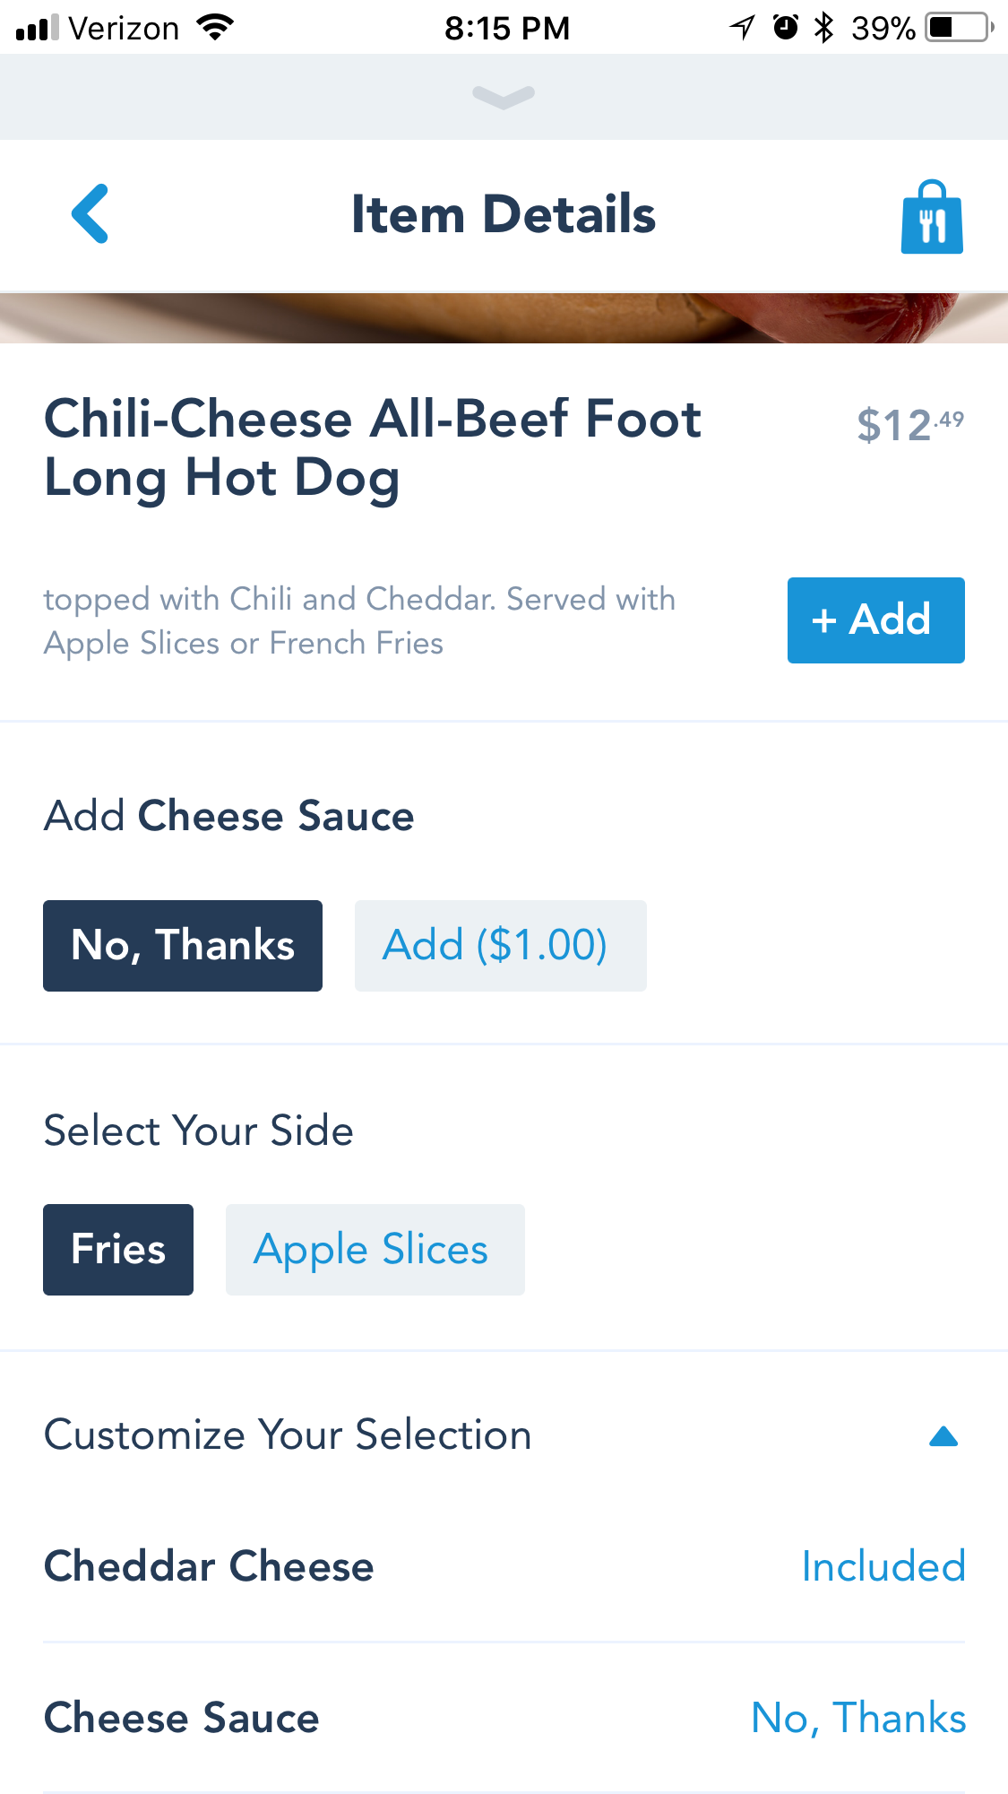This screenshot has height=1794, width=1008.
Task: Tap the Cheddar Cheese row label
Action: 209,1566
